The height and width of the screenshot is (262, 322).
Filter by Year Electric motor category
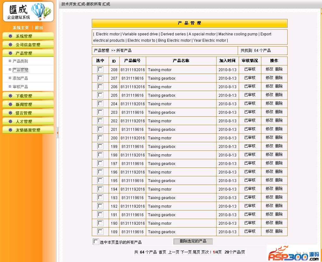pyautogui.click(x=210, y=40)
